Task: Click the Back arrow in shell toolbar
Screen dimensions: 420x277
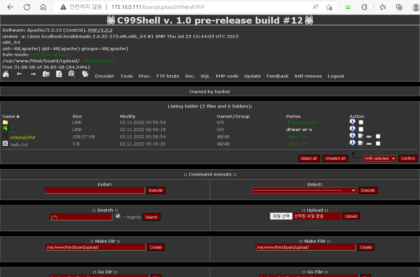Action: point(19,74)
